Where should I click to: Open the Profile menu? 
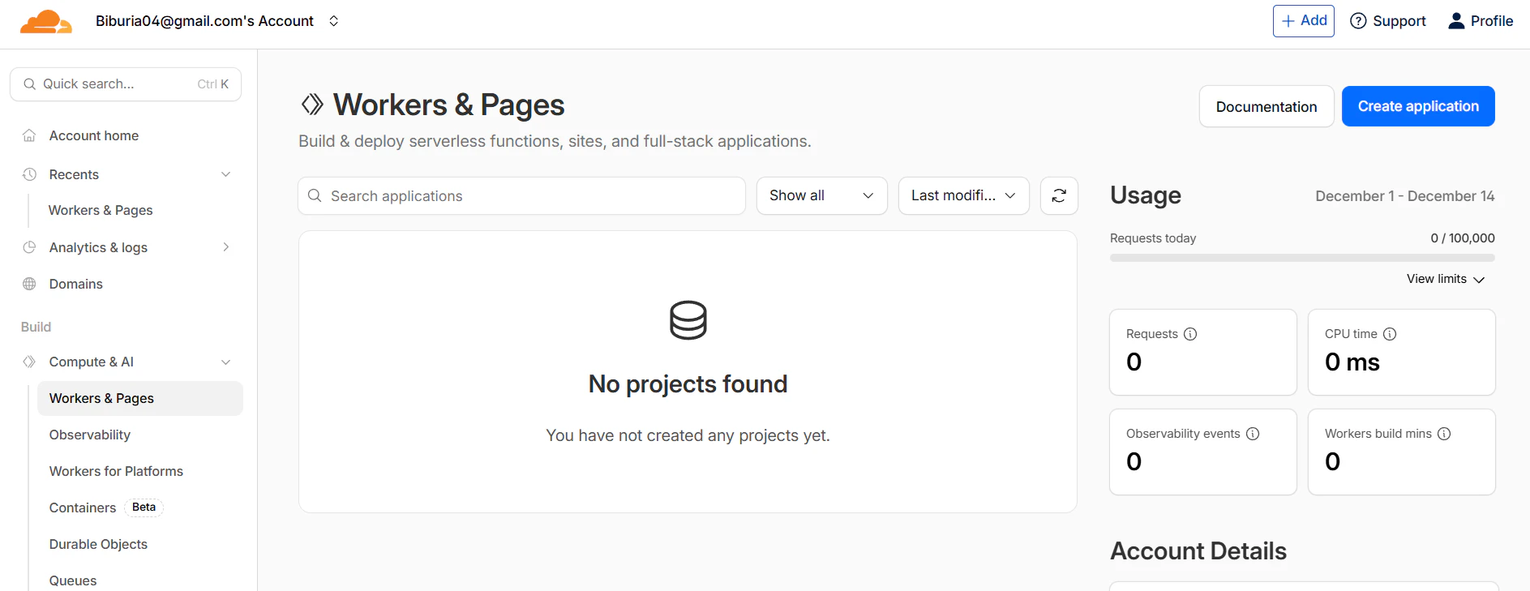1481,21
